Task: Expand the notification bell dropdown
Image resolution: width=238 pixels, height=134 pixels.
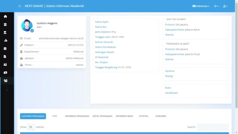Action: (216, 6)
